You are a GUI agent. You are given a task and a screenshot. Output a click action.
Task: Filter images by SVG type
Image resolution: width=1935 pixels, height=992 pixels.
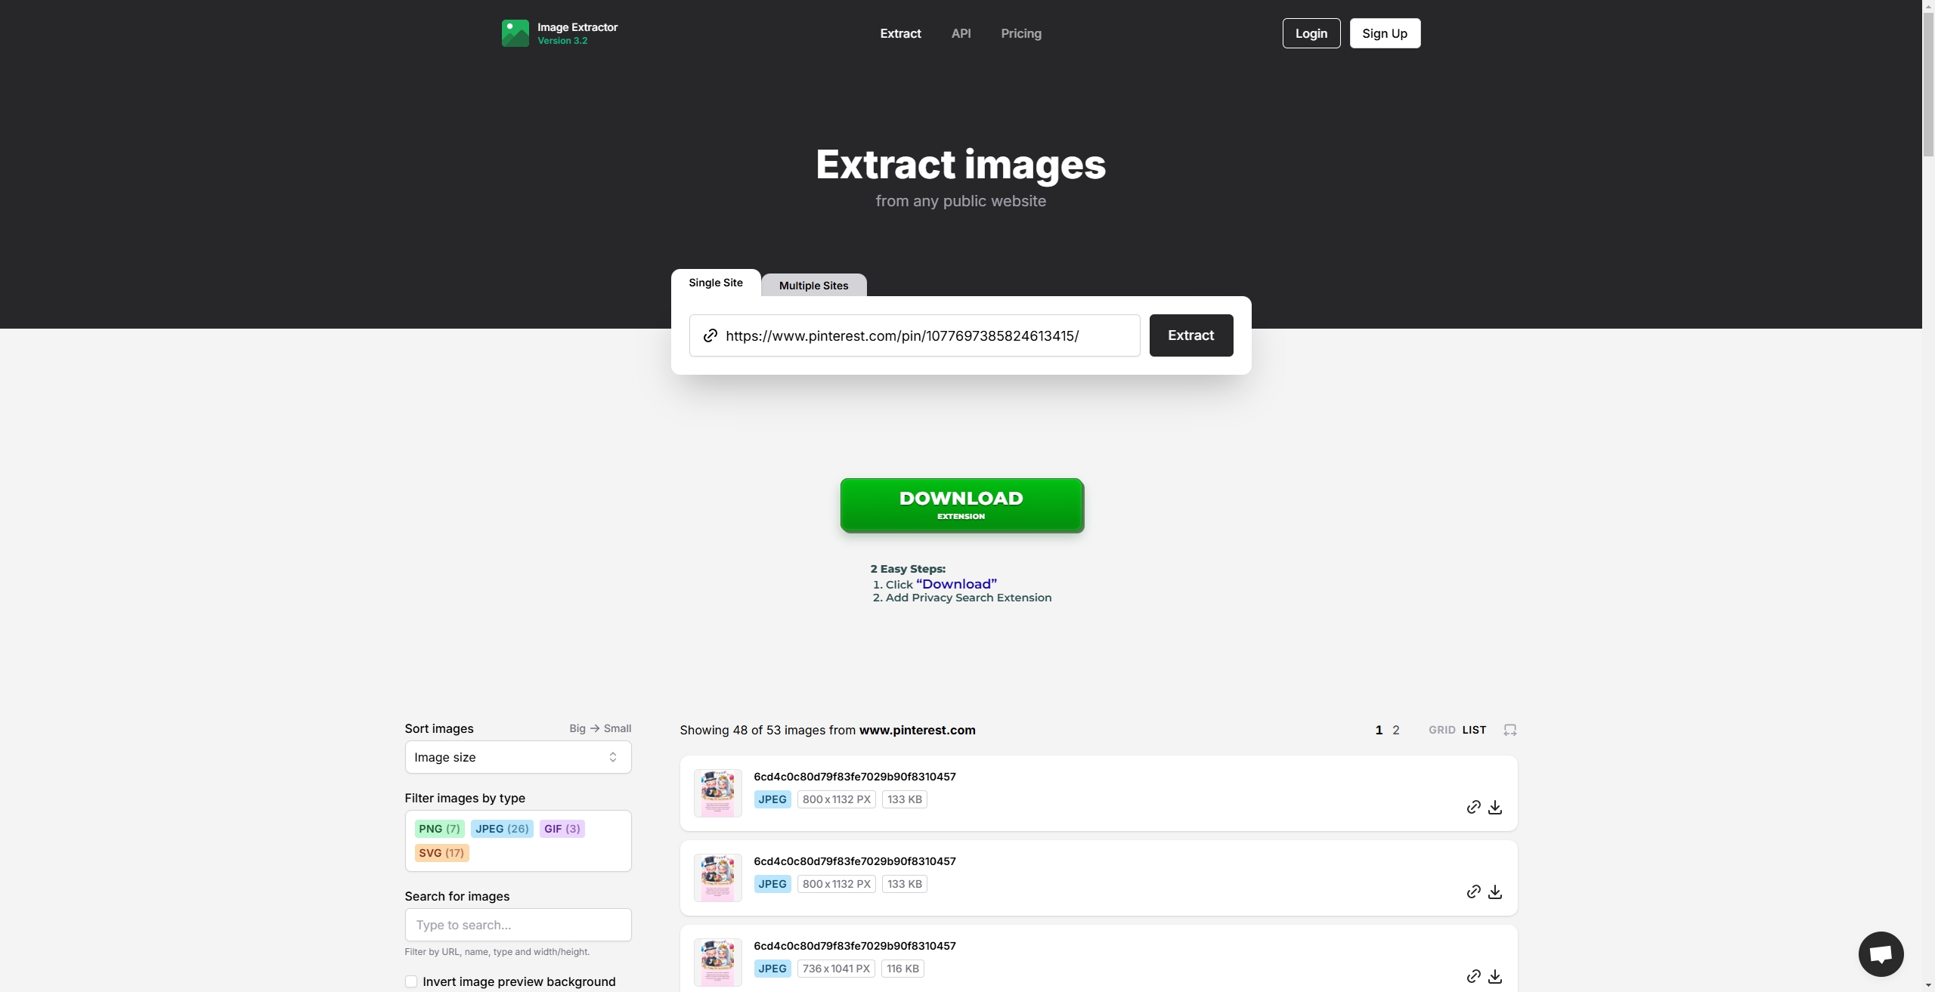[441, 853]
